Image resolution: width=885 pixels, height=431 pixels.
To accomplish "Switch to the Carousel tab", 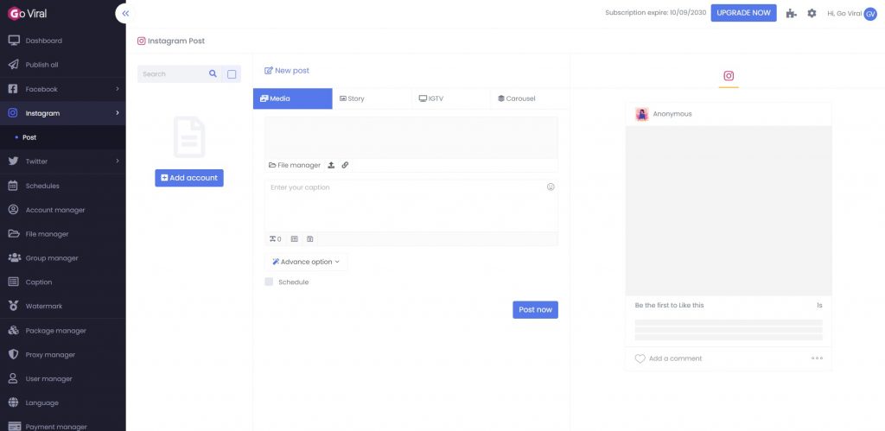I will [530, 98].
